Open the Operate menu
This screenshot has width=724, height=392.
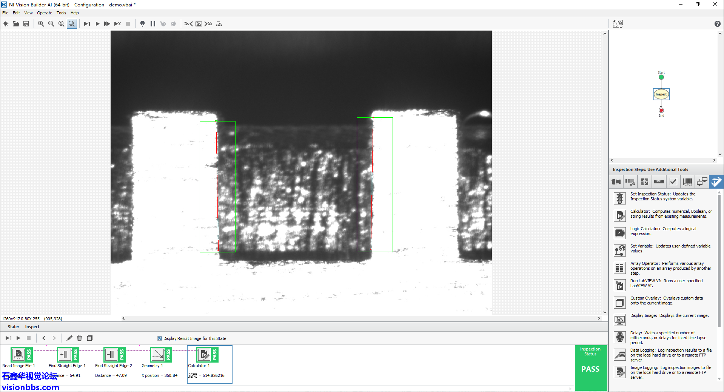pyautogui.click(x=45, y=13)
